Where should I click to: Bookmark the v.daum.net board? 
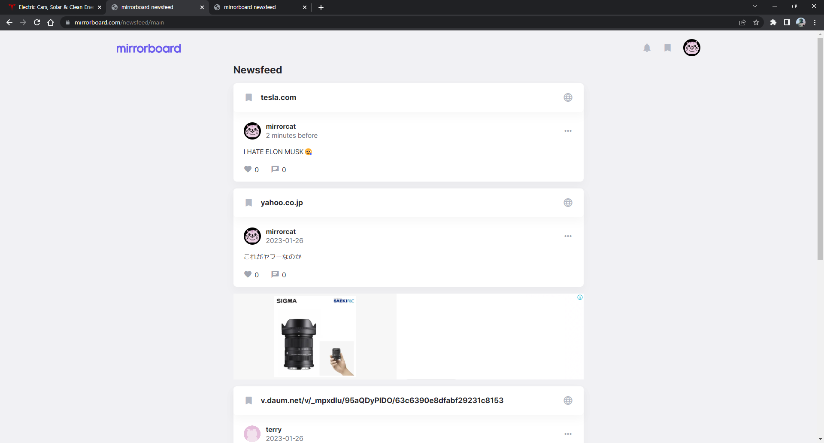click(248, 401)
